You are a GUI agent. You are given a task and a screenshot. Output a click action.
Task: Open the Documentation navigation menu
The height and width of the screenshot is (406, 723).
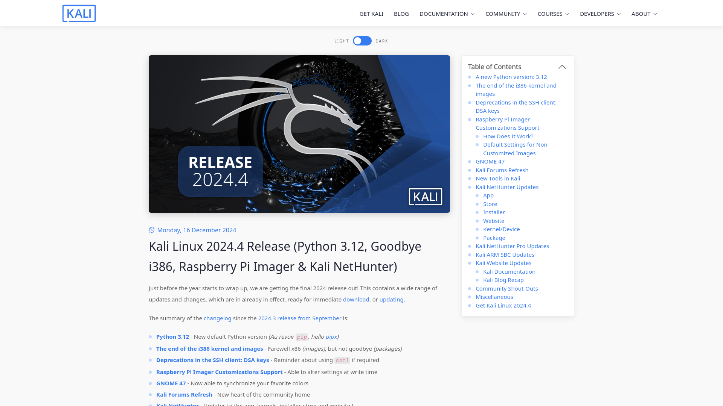click(444, 14)
